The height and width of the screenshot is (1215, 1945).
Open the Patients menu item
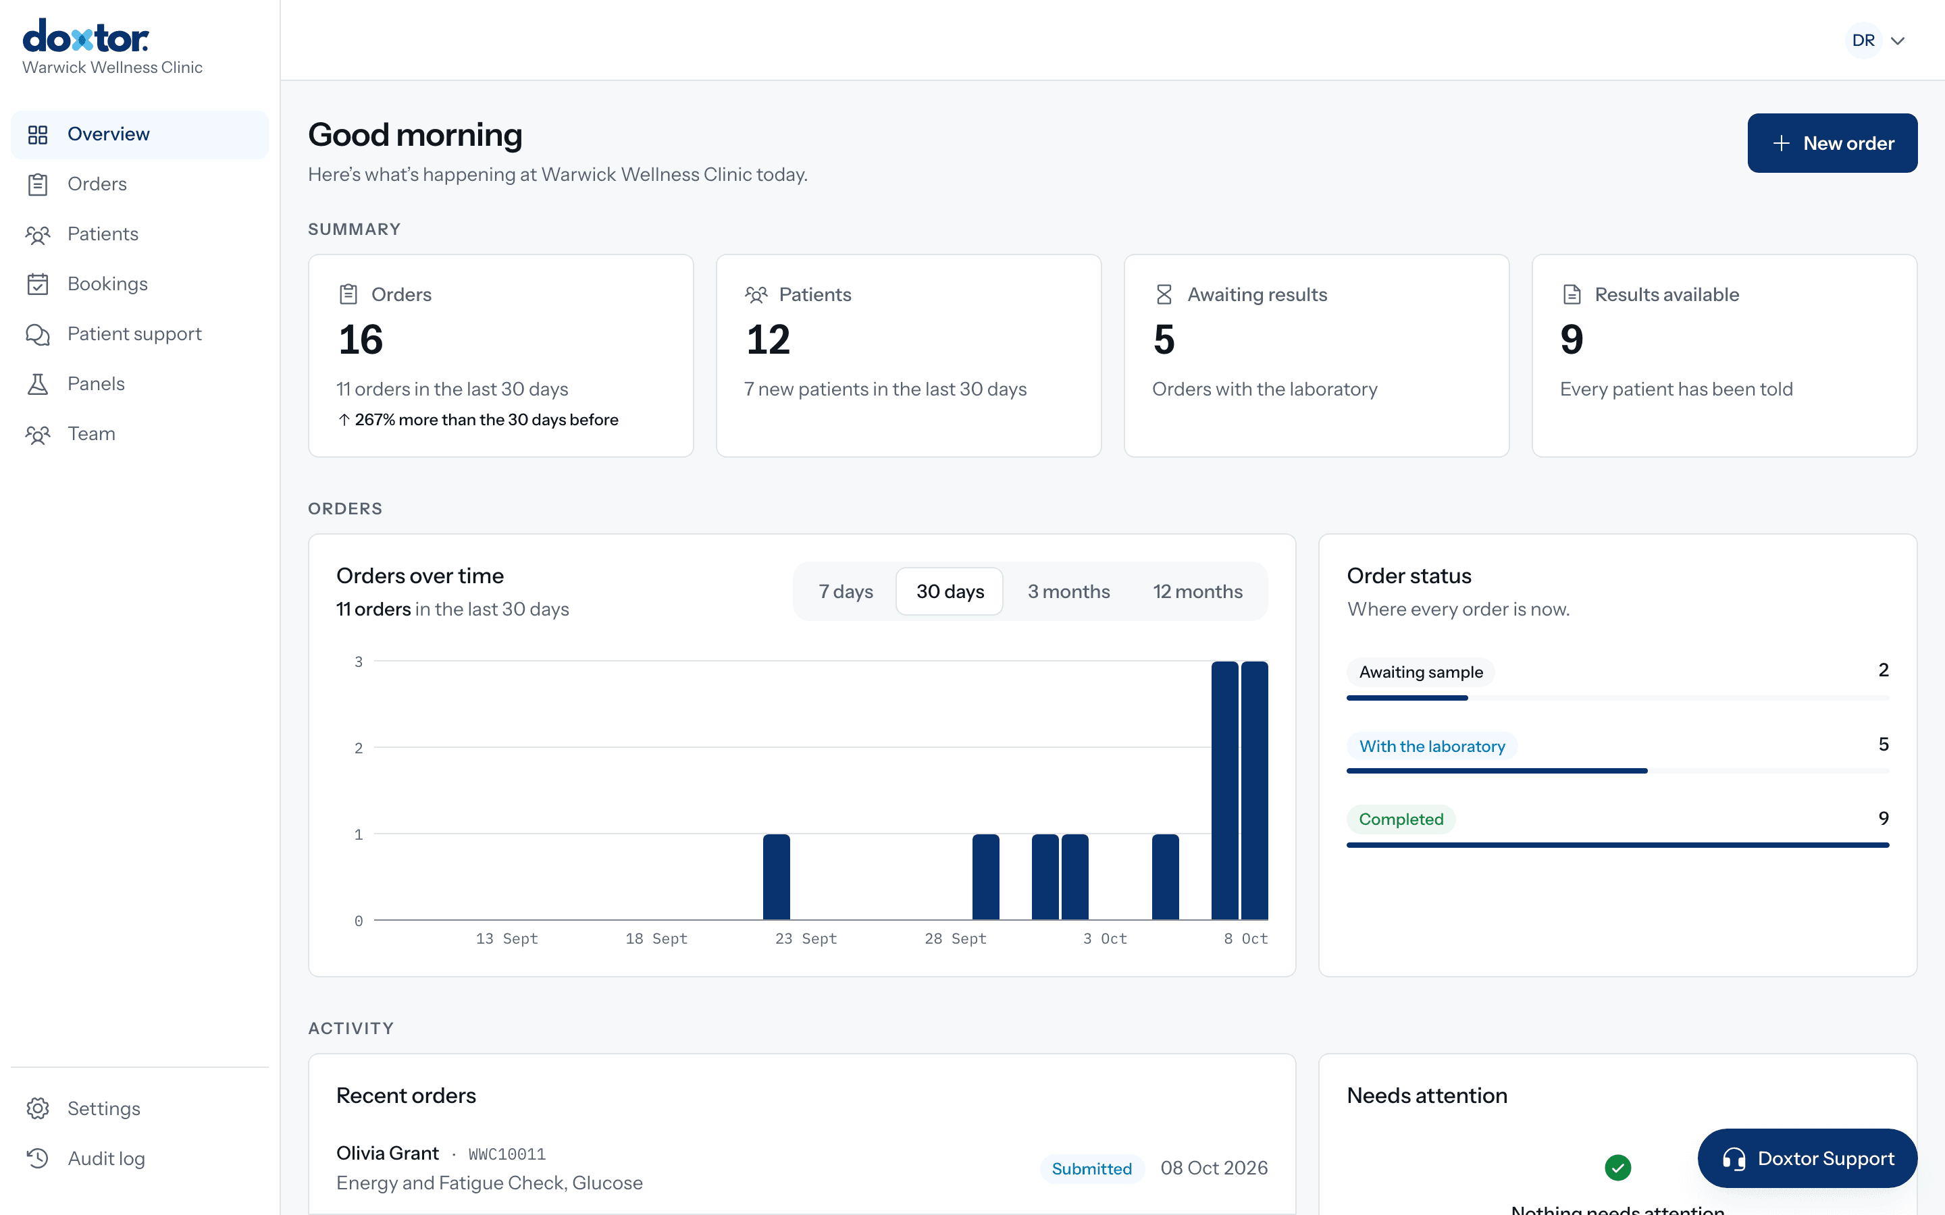(x=140, y=234)
